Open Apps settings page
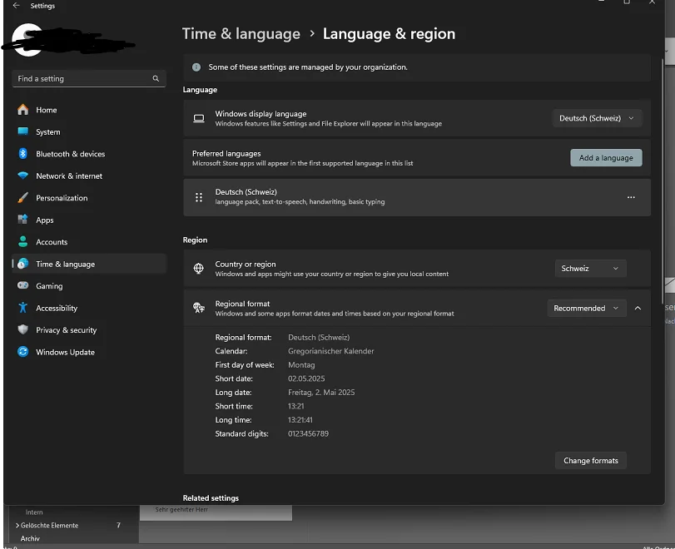Viewport: 675px width, 549px height. pyautogui.click(x=89, y=220)
